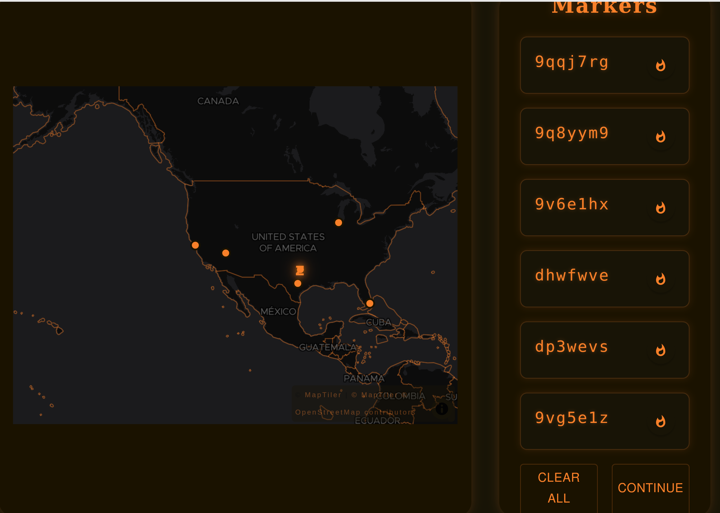
Task: Click flame icon beside marker 9v6e1hx
Action: 660,208
